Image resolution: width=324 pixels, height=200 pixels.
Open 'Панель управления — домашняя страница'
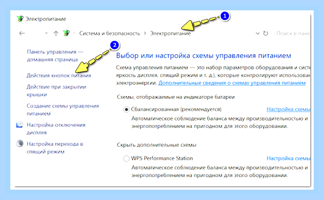point(55,55)
